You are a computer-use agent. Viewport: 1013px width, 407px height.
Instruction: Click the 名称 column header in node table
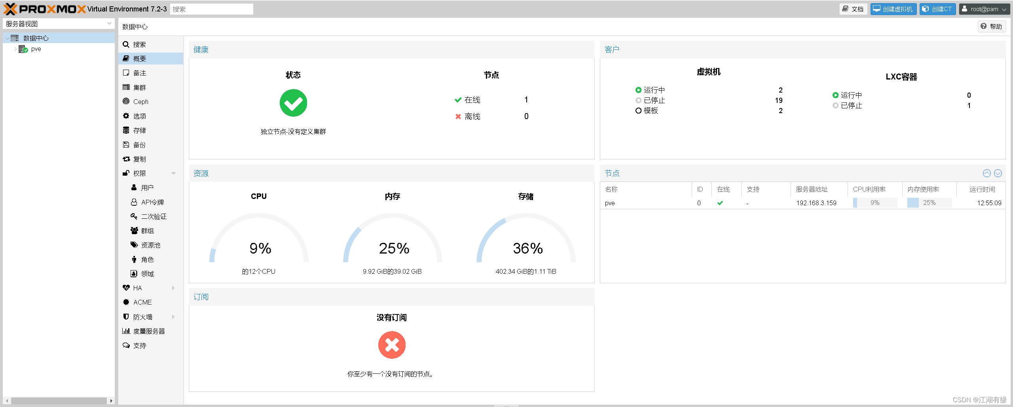pyautogui.click(x=646, y=189)
